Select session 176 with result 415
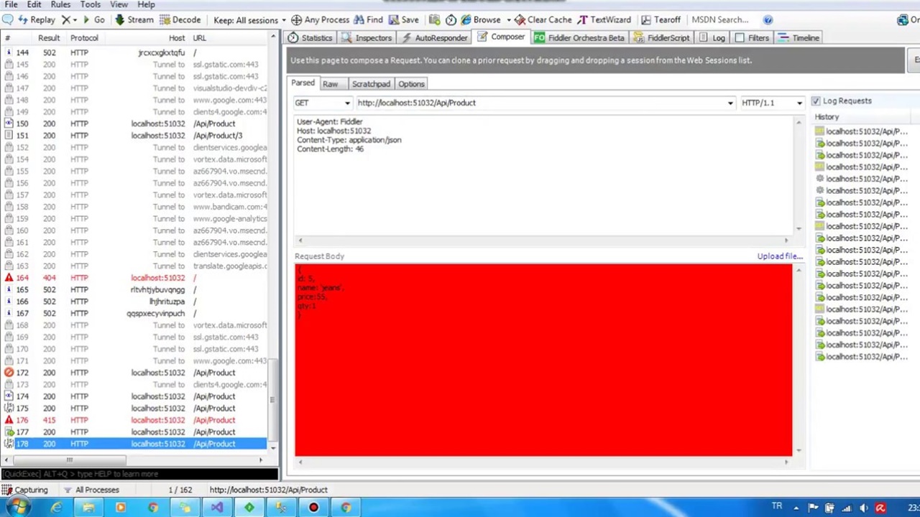Screen dimensions: 920x517 137,420
